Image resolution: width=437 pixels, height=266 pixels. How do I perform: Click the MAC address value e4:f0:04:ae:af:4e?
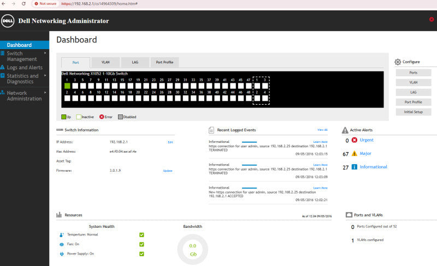tap(123, 152)
